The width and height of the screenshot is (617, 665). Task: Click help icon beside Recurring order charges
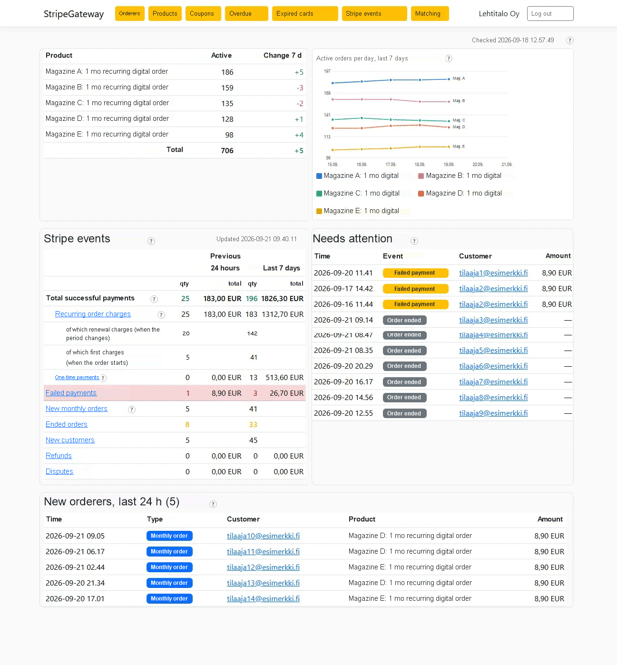pyautogui.click(x=161, y=315)
